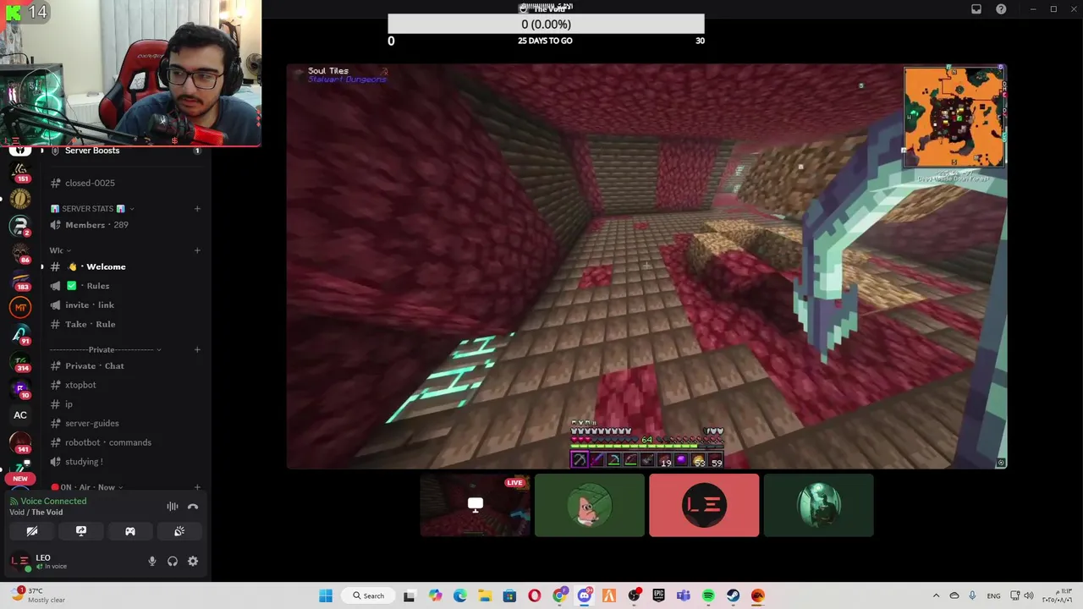Open the Server Boosts entry
This screenshot has width=1083, height=609.
125,151
